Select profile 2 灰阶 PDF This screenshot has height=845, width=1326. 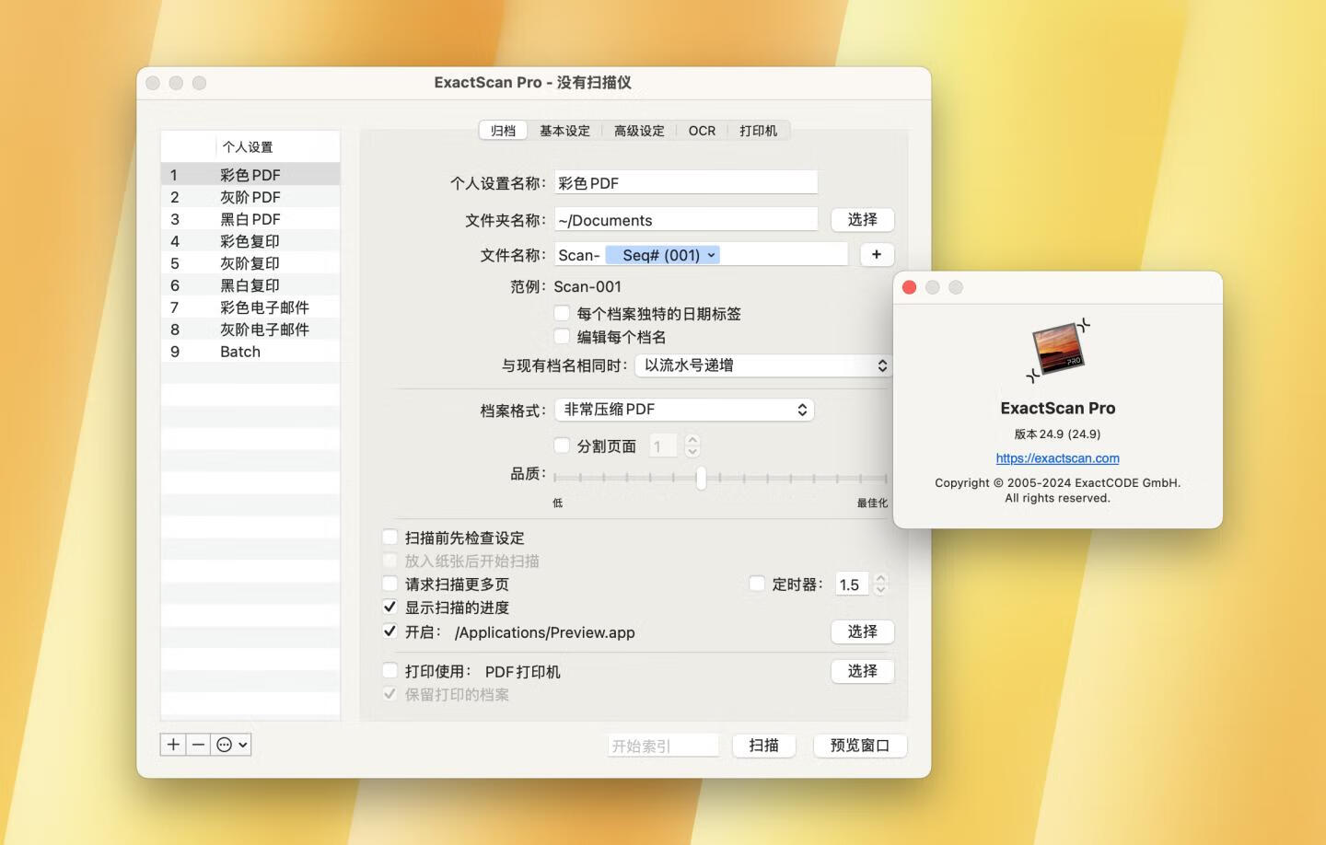click(250, 197)
